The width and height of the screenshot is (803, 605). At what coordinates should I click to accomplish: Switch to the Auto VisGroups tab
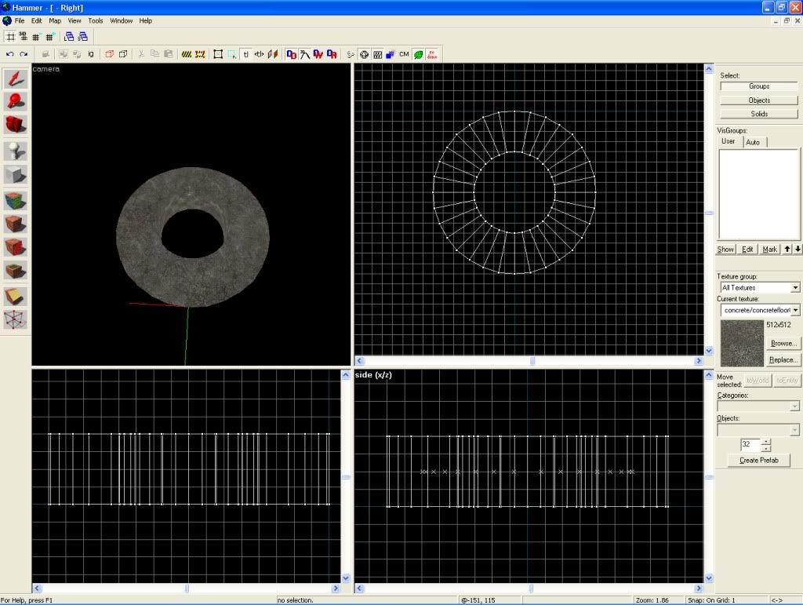(x=753, y=142)
